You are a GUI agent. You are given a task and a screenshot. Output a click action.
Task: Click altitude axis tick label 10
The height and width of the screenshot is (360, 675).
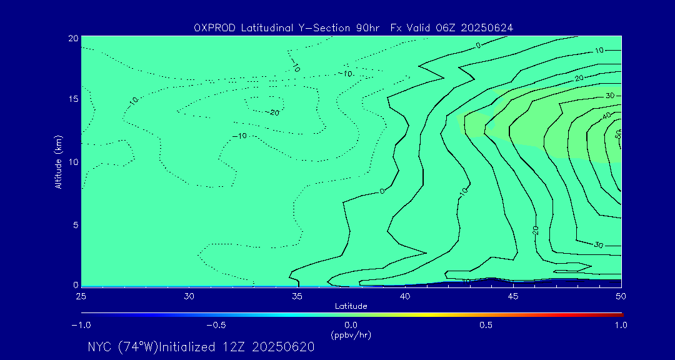pyautogui.click(x=72, y=161)
